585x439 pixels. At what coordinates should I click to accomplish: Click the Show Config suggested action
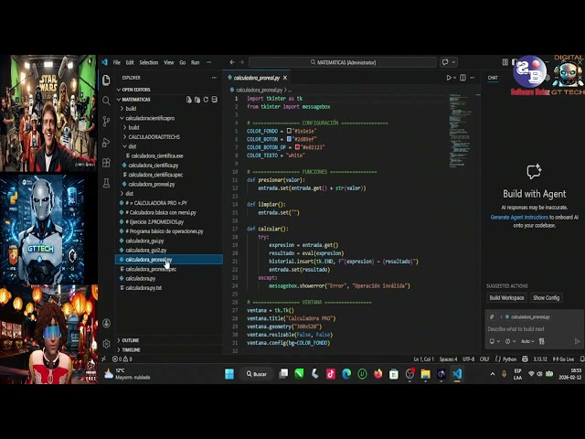coord(547,297)
